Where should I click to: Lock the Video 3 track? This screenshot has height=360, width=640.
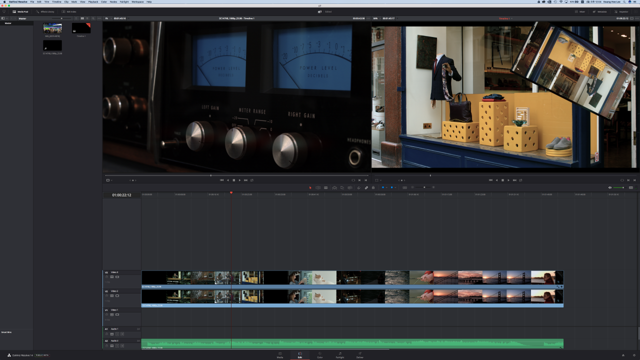point(106,276)
